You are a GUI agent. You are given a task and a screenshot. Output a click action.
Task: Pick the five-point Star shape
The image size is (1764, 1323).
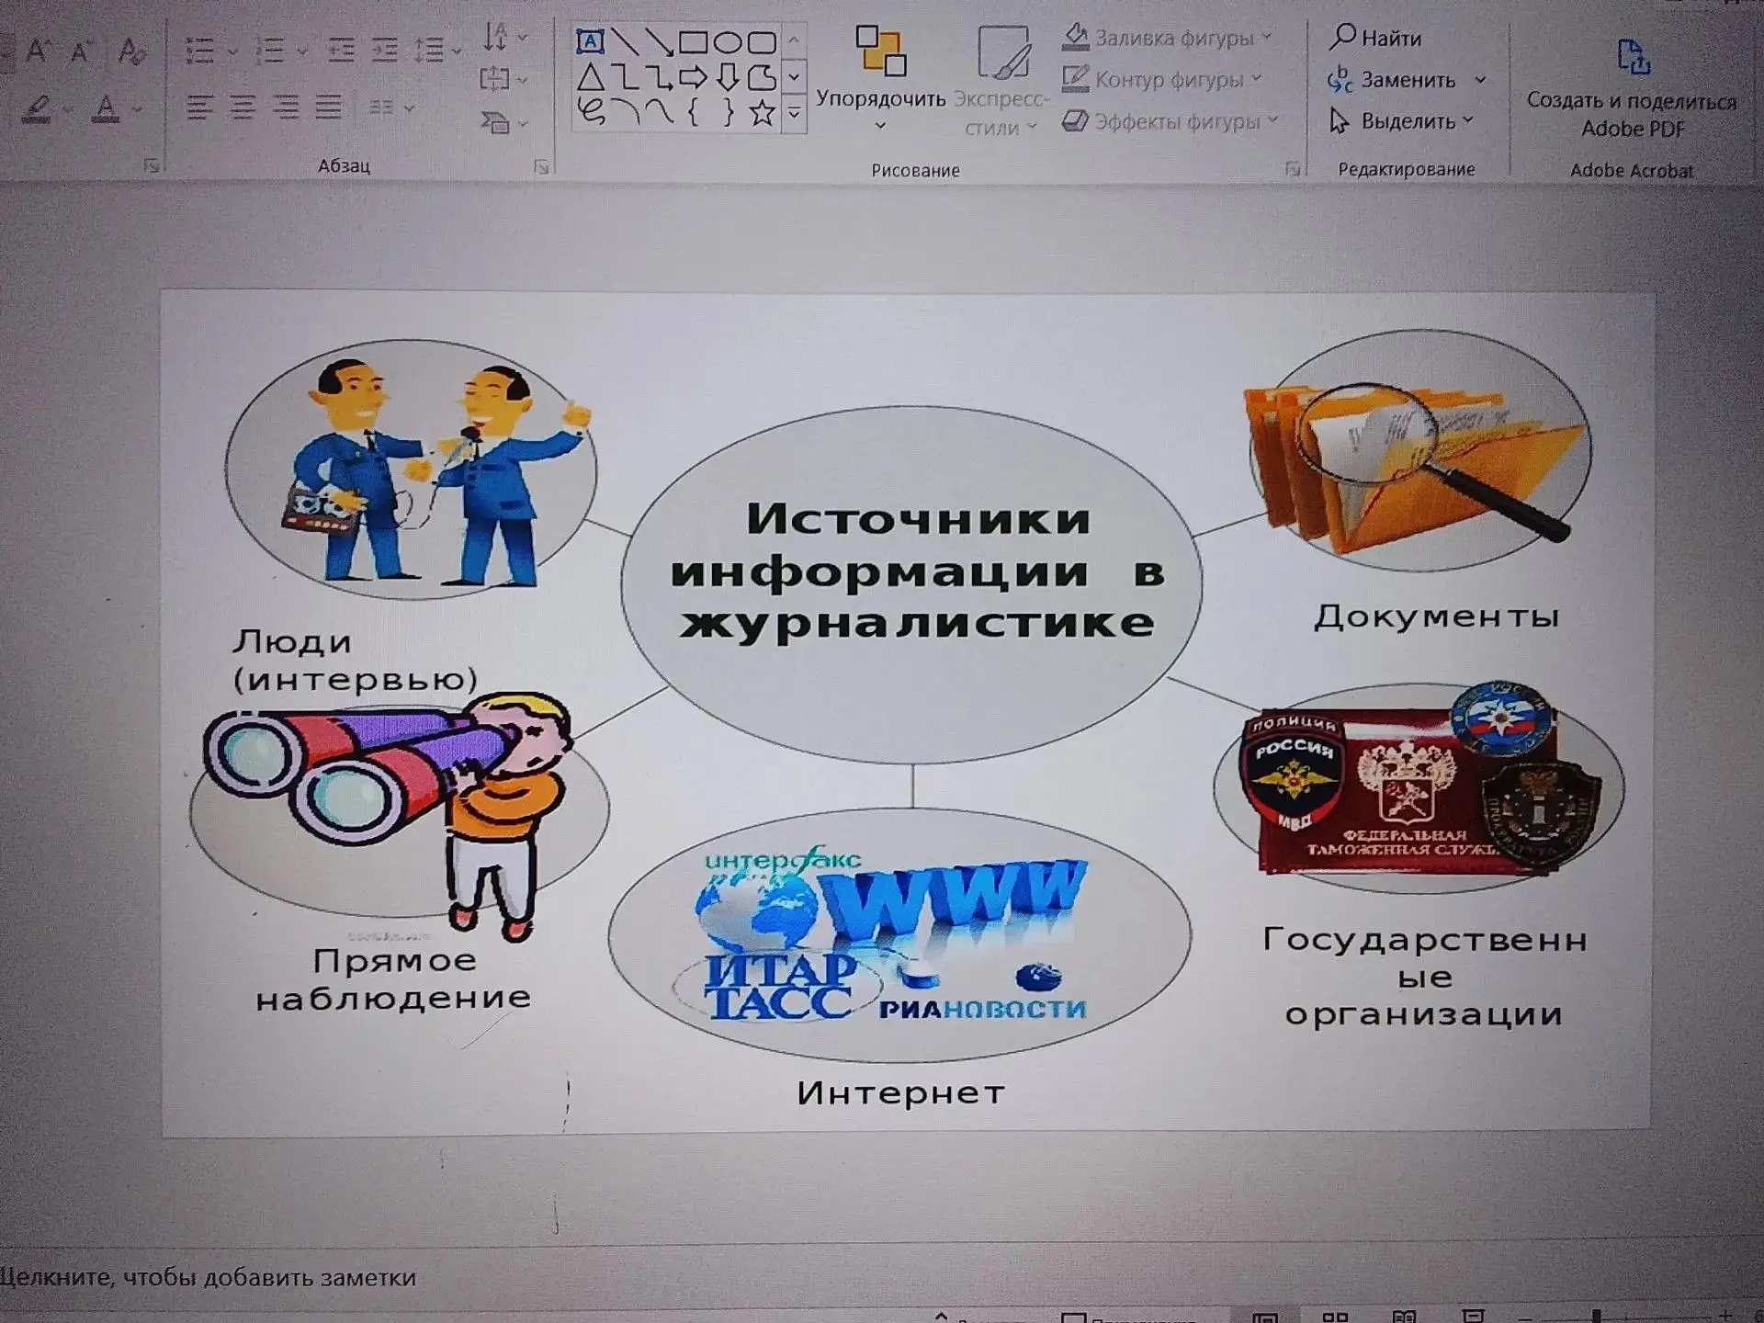point(762,114)
